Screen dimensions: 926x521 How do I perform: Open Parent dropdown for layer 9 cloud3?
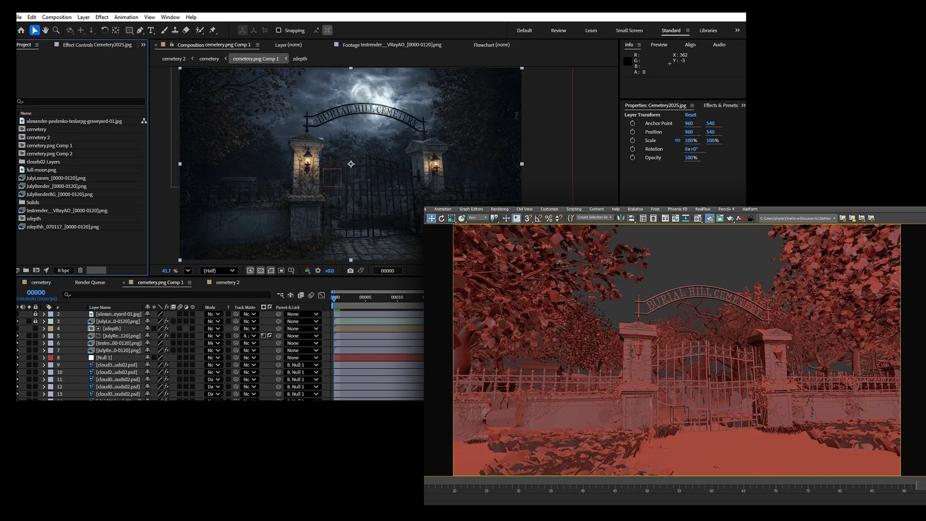click(303, 365)
